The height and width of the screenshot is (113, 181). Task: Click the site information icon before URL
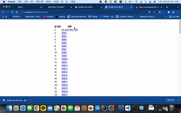[x=22, y=12]
